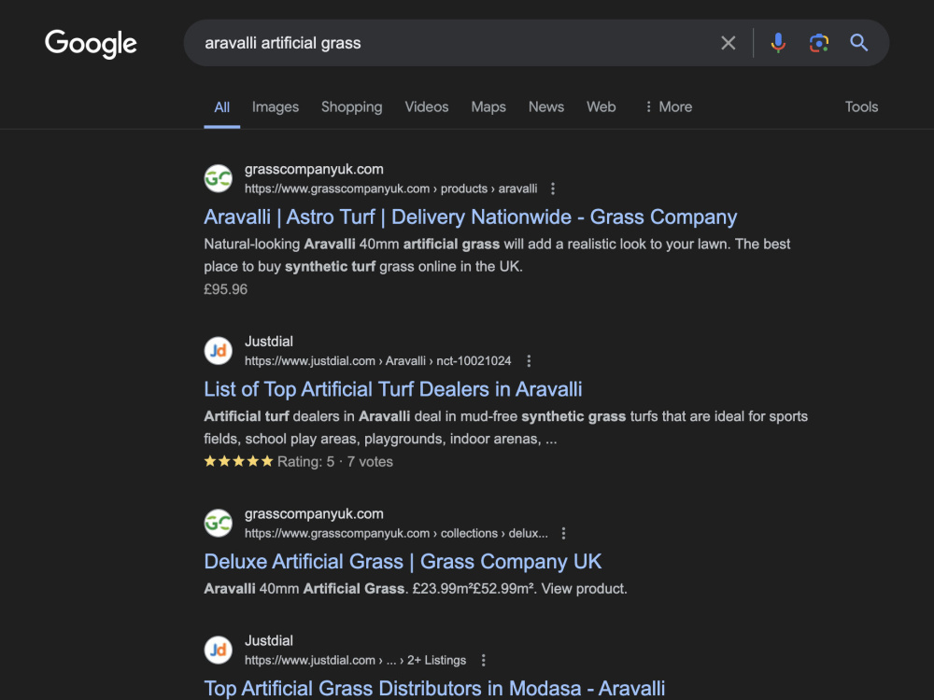Switch to the Shopping tab

351,107
